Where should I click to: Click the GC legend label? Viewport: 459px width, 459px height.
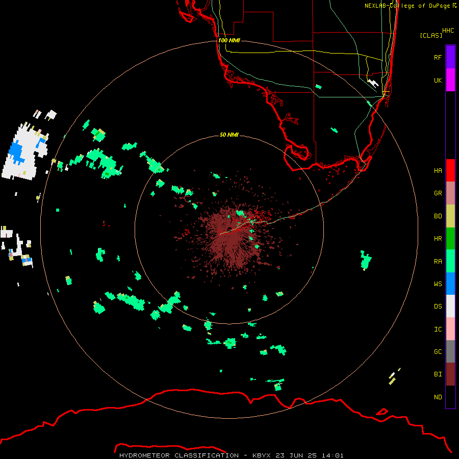[x=438, y=351]
